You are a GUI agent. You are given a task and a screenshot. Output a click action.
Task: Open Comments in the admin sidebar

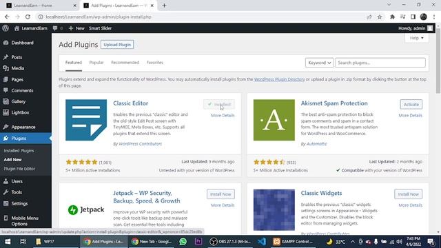coord(22,90)
